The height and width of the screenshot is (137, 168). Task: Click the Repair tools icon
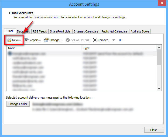26,40
